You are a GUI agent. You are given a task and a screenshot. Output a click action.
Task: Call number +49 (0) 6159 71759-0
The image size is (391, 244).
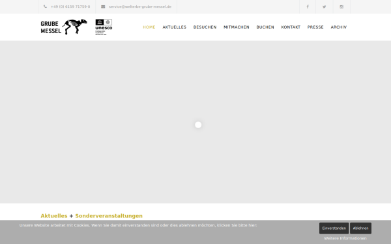70,7
